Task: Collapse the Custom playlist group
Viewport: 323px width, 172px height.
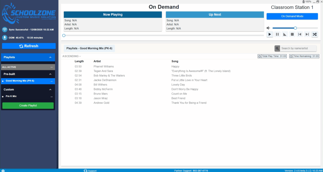Action: click(50, 90)
